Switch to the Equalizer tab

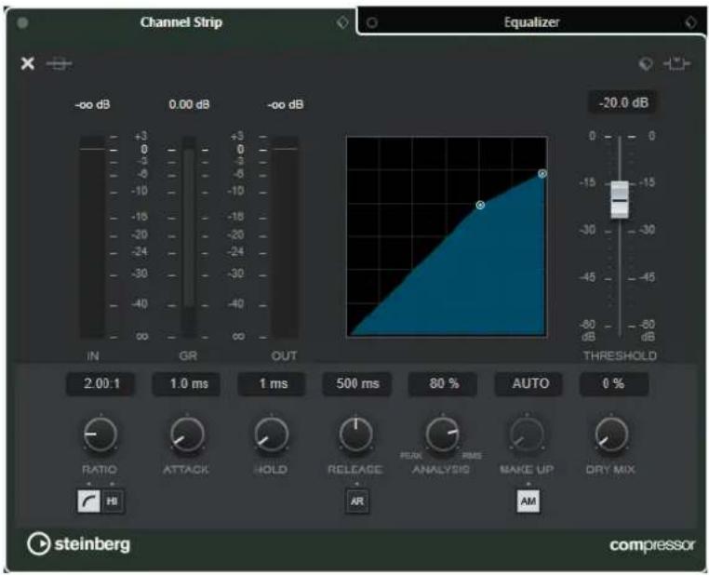531,21
